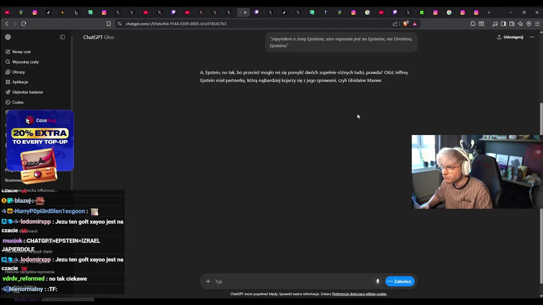
Task: Click chat message 'no tak ciekawe'
Action: (68, 279)
